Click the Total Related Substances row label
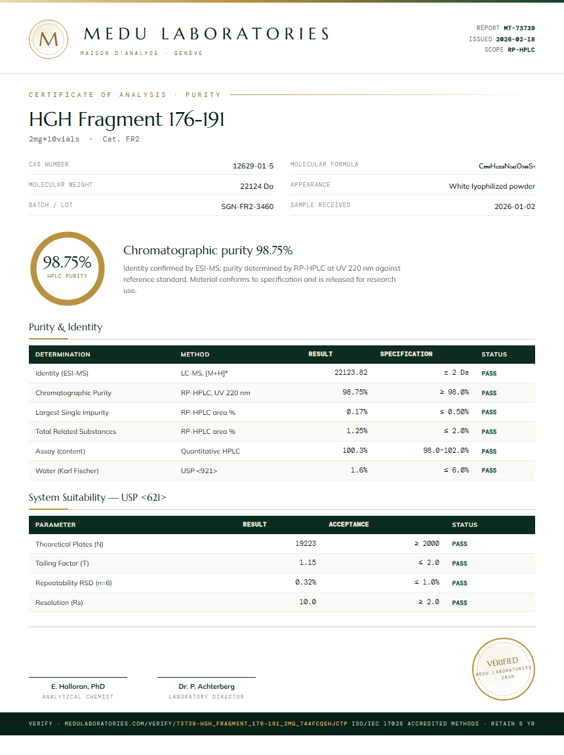 click(x=75, y=432)
